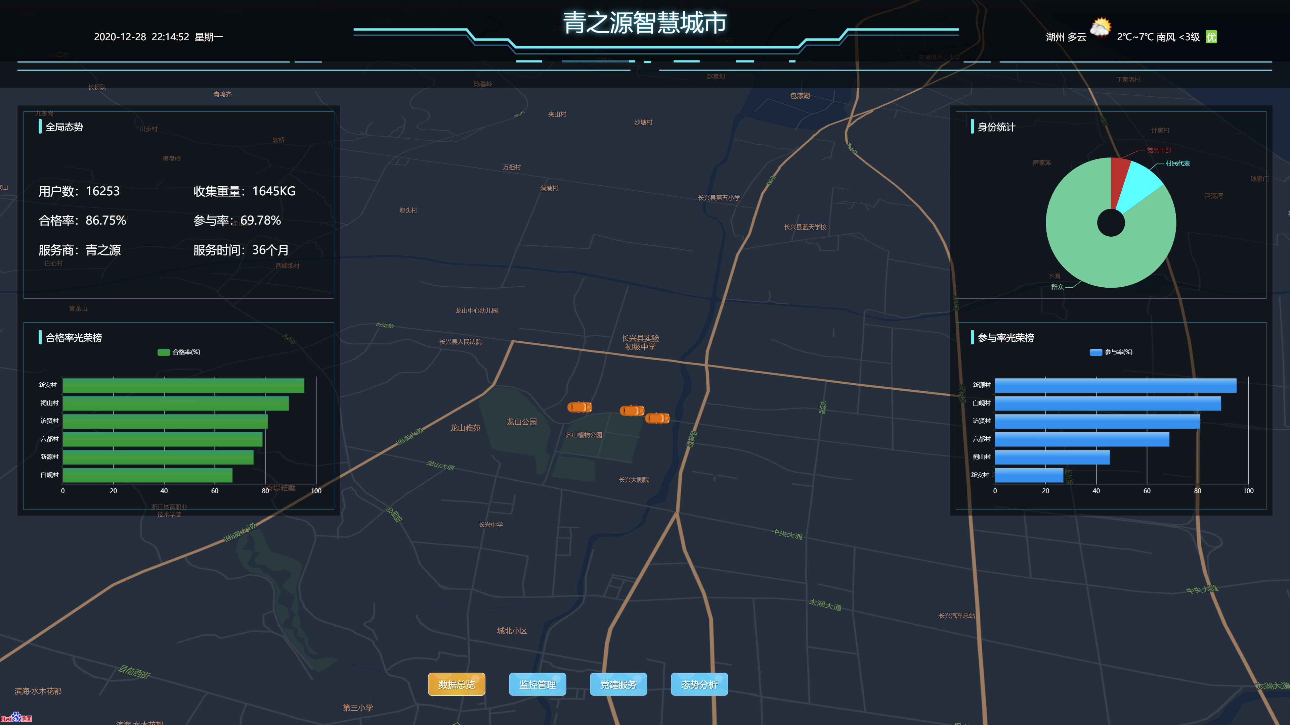Click the 长兴县人民法院 map label
This screenshot has height=725, width=1290.
point(460,342)
